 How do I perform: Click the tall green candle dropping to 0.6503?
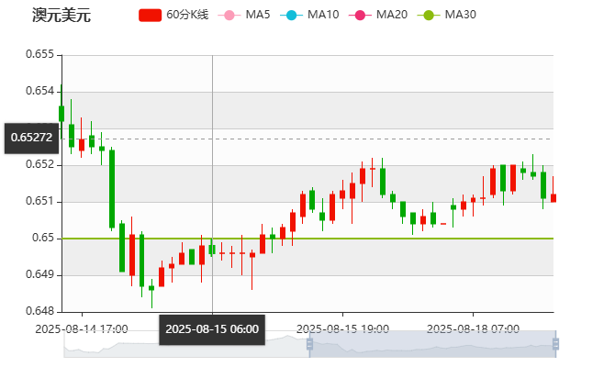[112, 189]
